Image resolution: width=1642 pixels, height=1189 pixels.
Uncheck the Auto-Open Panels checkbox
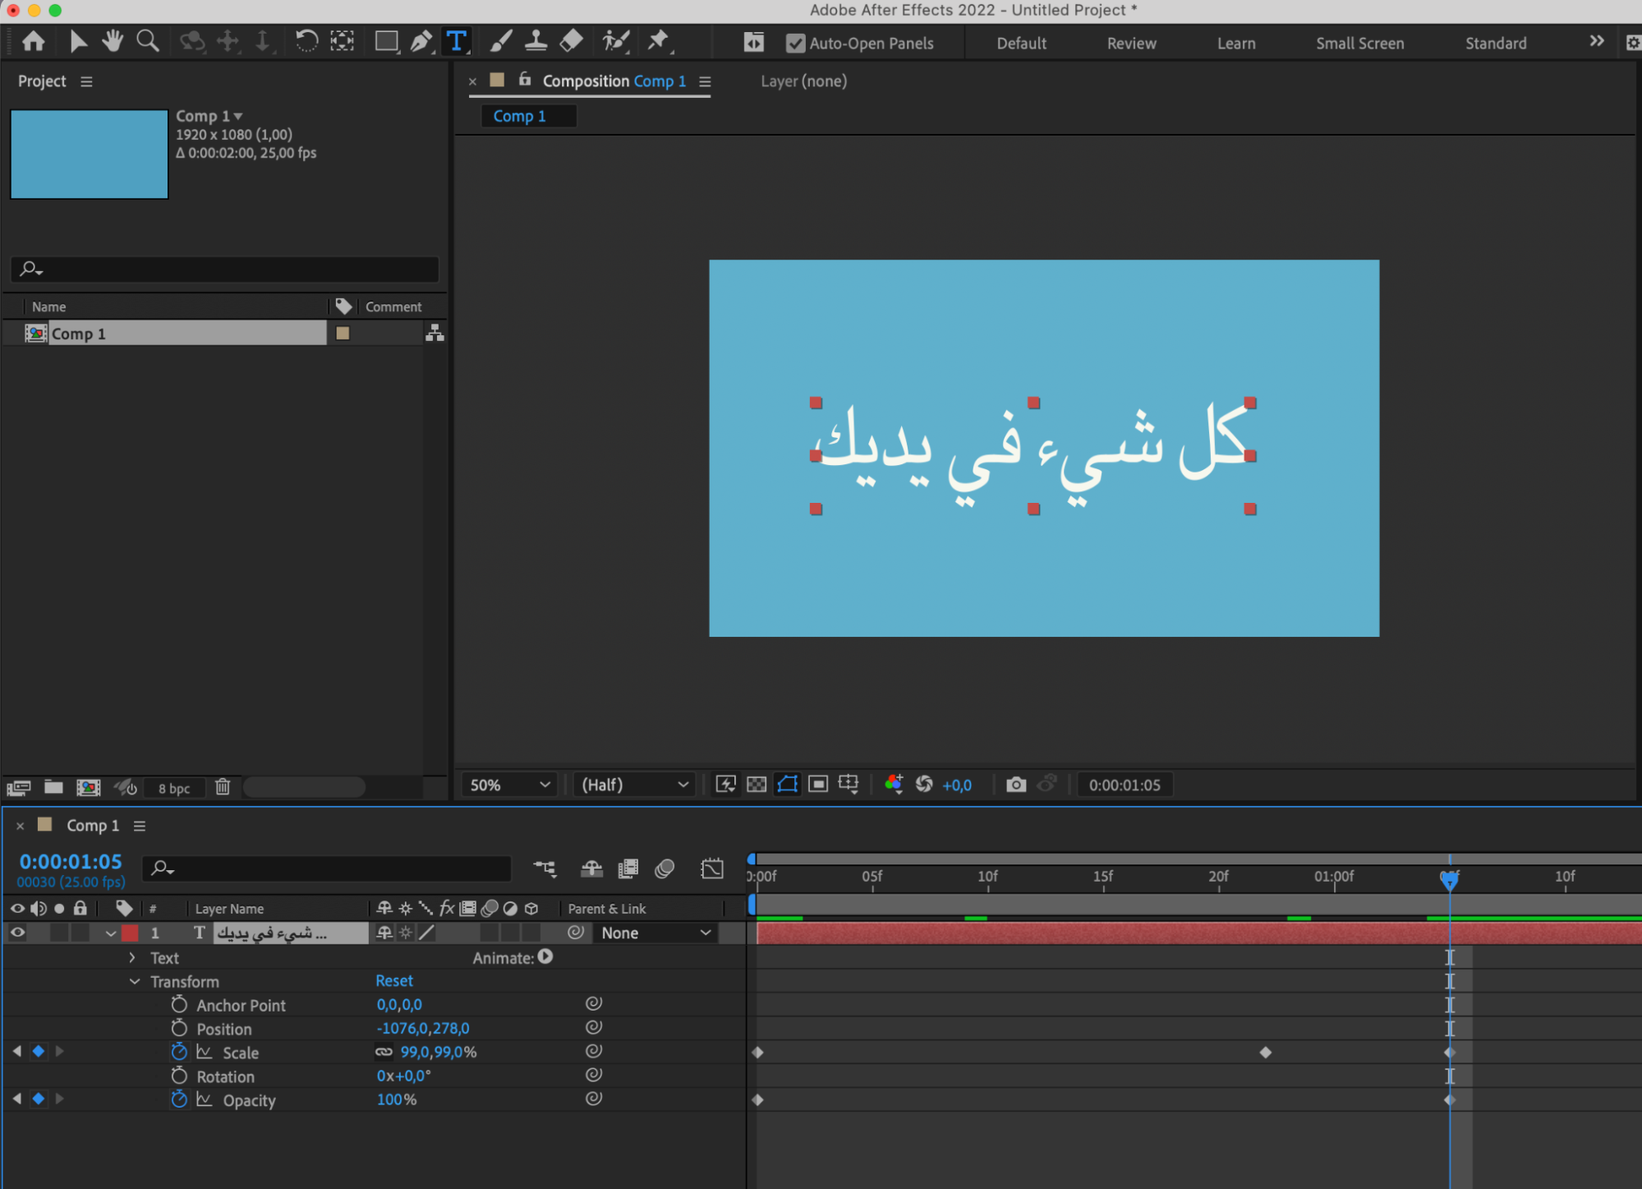[795, 44]
